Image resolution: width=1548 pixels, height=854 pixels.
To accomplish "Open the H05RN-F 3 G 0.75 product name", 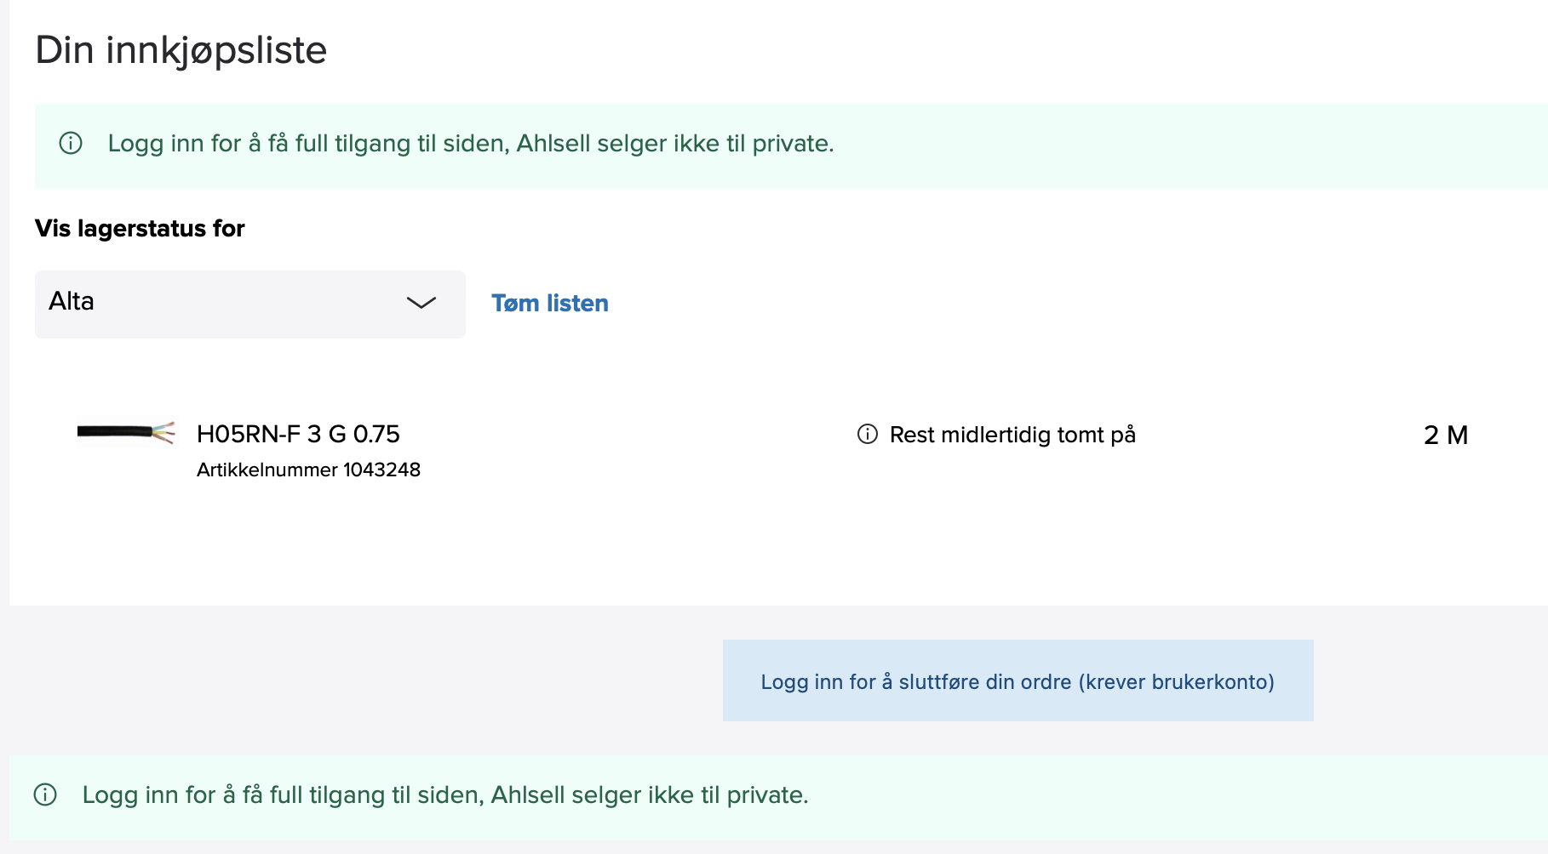I will [298, 434].
